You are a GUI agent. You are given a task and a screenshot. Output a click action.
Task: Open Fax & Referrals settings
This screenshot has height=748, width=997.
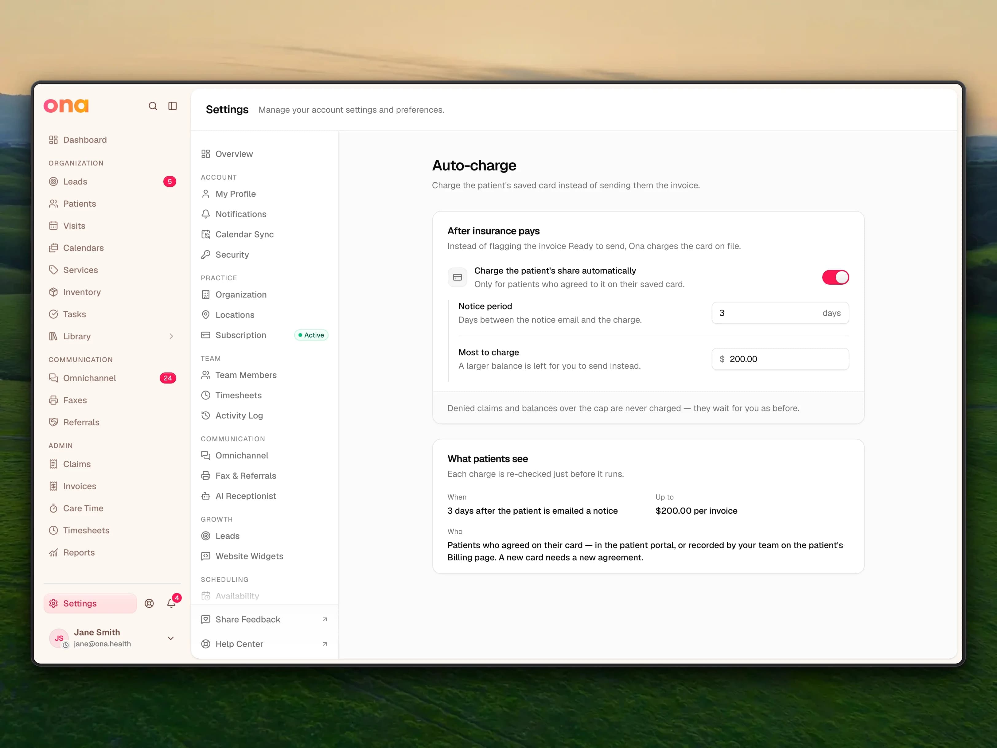pos(265,476)
